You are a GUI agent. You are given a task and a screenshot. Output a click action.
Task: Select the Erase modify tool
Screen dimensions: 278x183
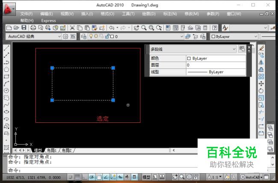coord(261,48)
